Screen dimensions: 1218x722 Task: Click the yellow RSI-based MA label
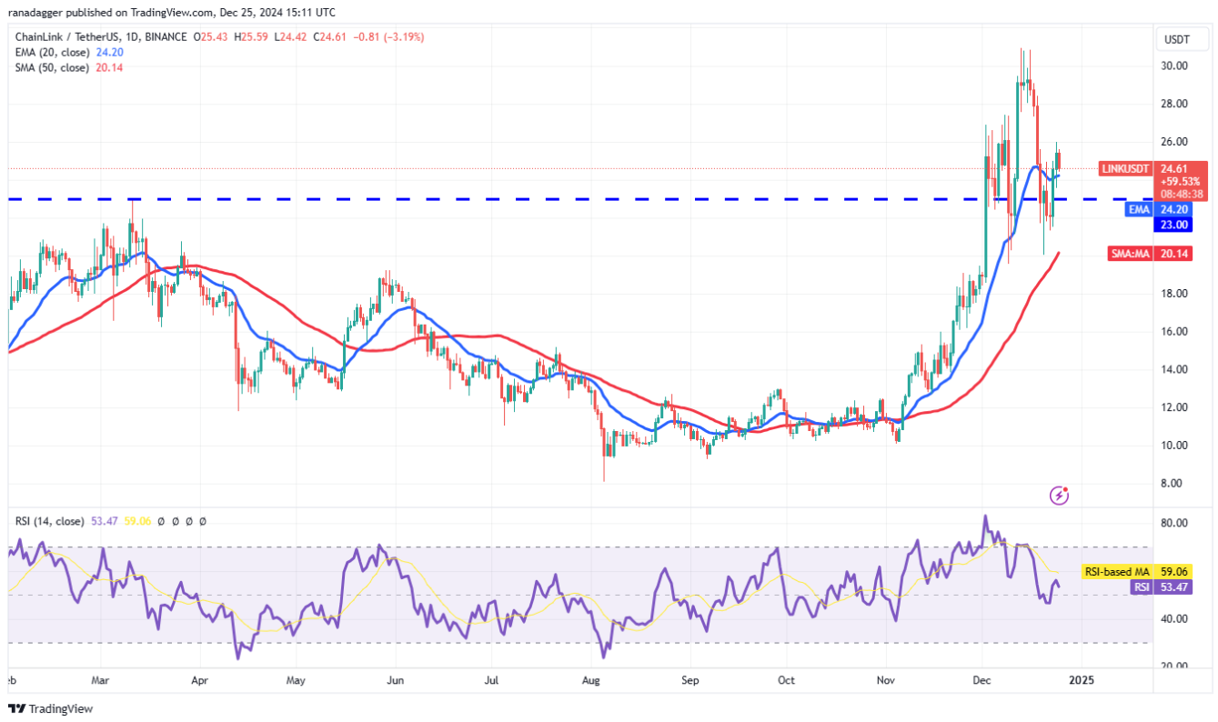pos(1117,573)
